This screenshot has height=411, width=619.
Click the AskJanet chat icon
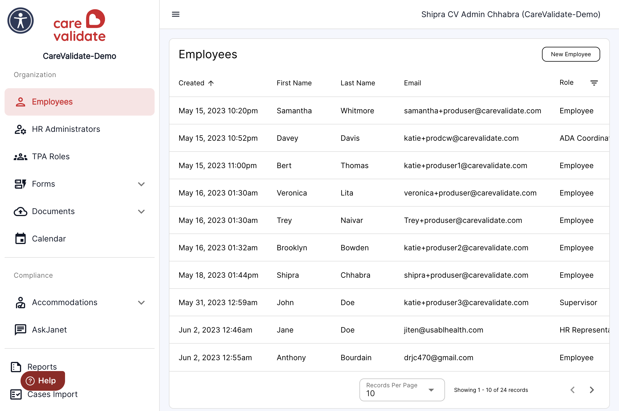click(21, 330)
